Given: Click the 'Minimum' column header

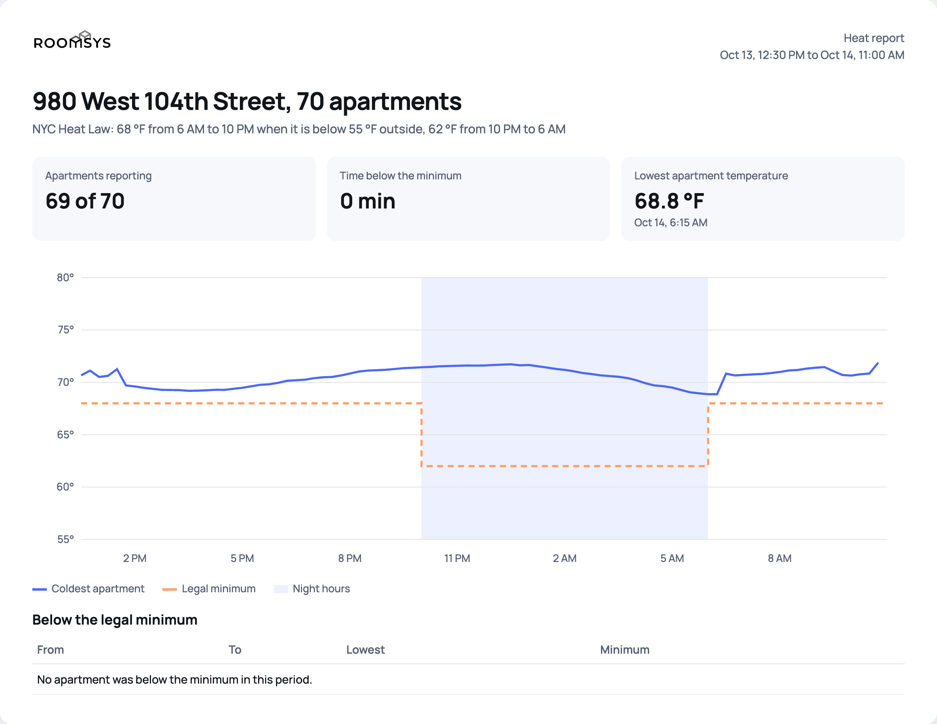Looking at the screenshot, I should tap(625, 650).
